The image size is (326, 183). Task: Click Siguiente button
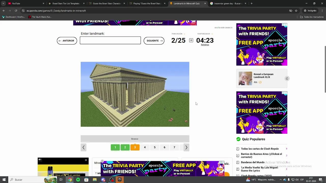pos(154,41)
